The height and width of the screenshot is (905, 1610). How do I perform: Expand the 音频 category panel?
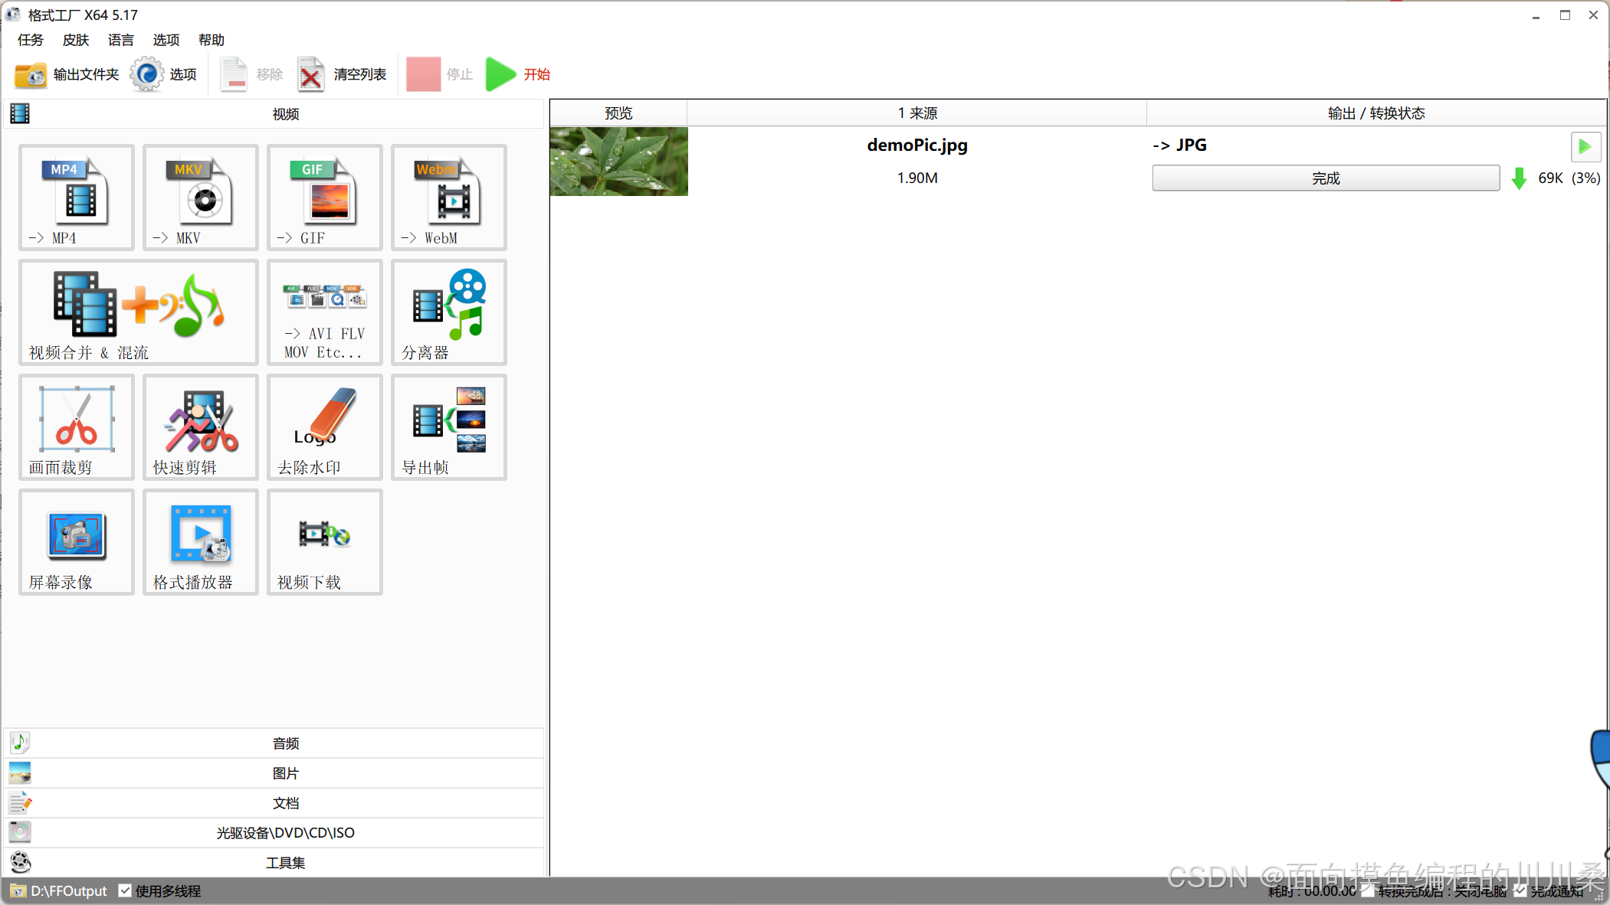(285, 743)
